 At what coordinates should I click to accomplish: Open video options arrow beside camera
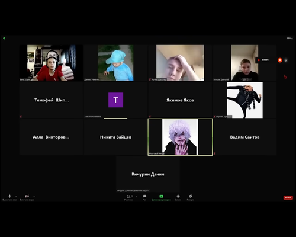(34, 196)
